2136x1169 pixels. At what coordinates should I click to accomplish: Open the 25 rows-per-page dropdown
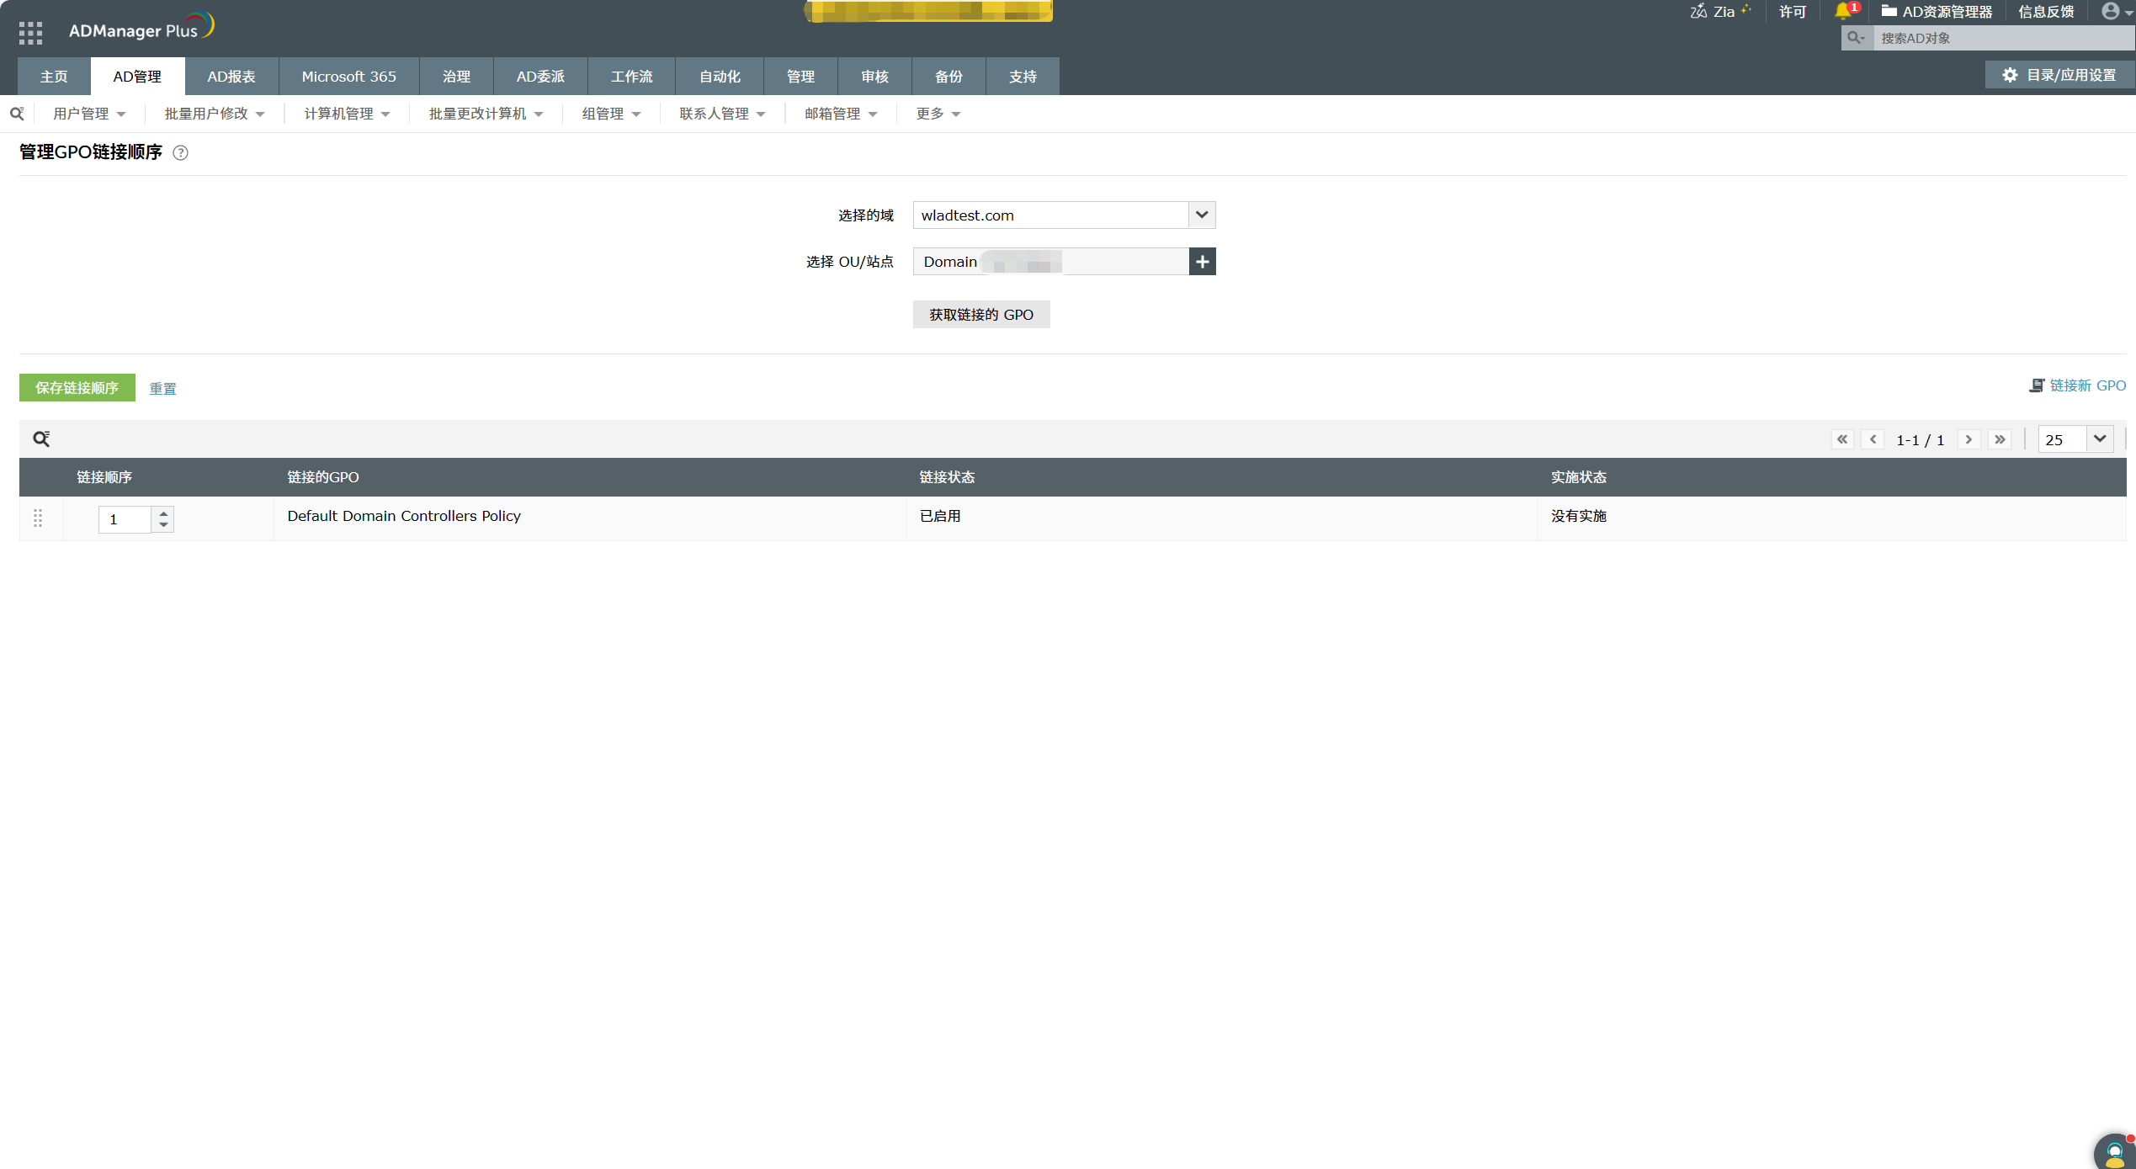[2099, 438]
